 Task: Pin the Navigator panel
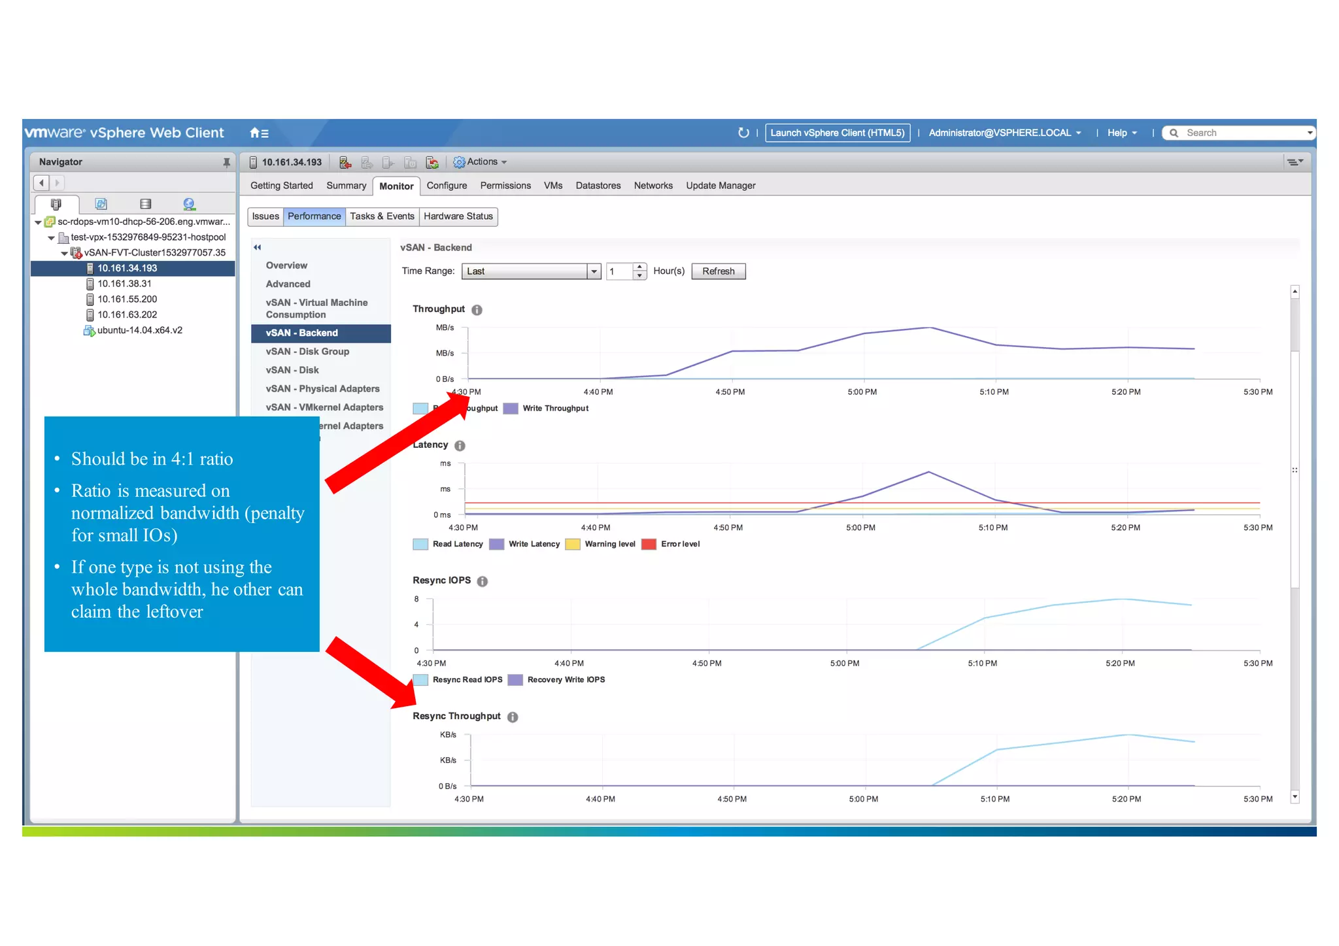226,162
